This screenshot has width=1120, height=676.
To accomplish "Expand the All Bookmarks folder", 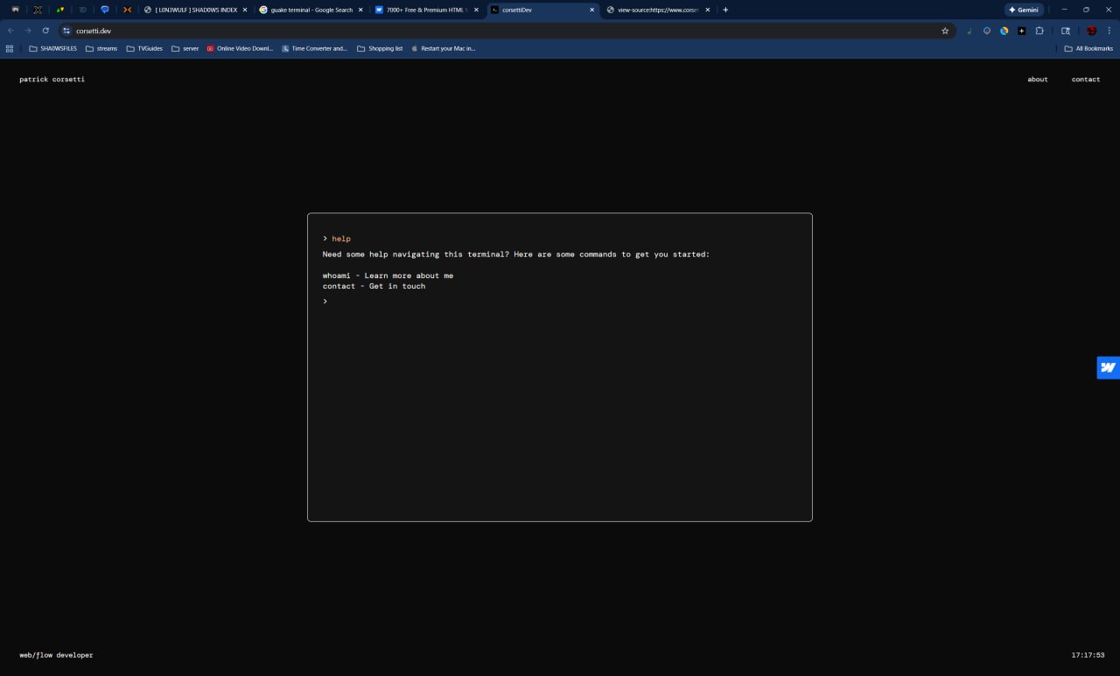I will (x=1088, y=49).
